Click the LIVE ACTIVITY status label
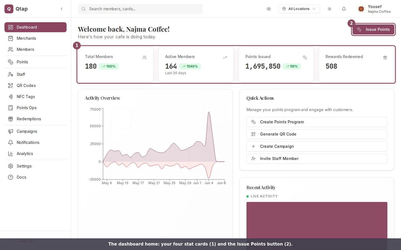 (x=264, y=196)
